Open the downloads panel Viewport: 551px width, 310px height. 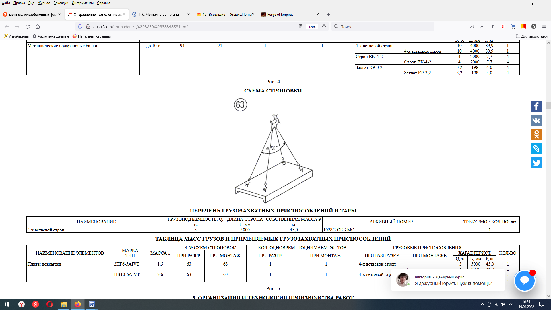[482, 26]
